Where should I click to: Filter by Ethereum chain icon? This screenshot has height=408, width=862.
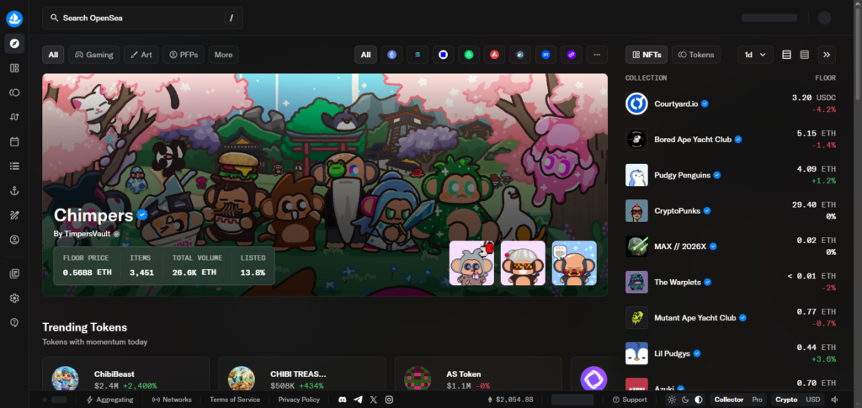(391, 55)
